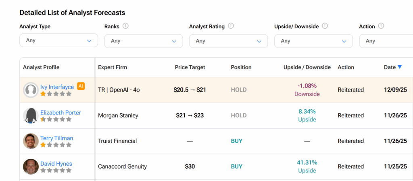The image size is (413, 181).
Task: Click Ivy Interfayce's avatar icon
Action: pos(31,90)
